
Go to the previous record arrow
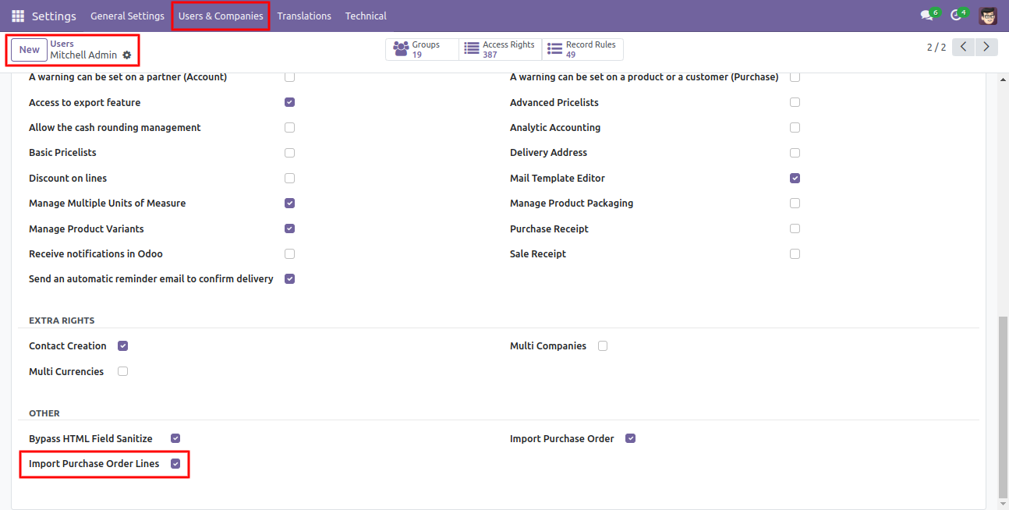click(x=964, y=47)
